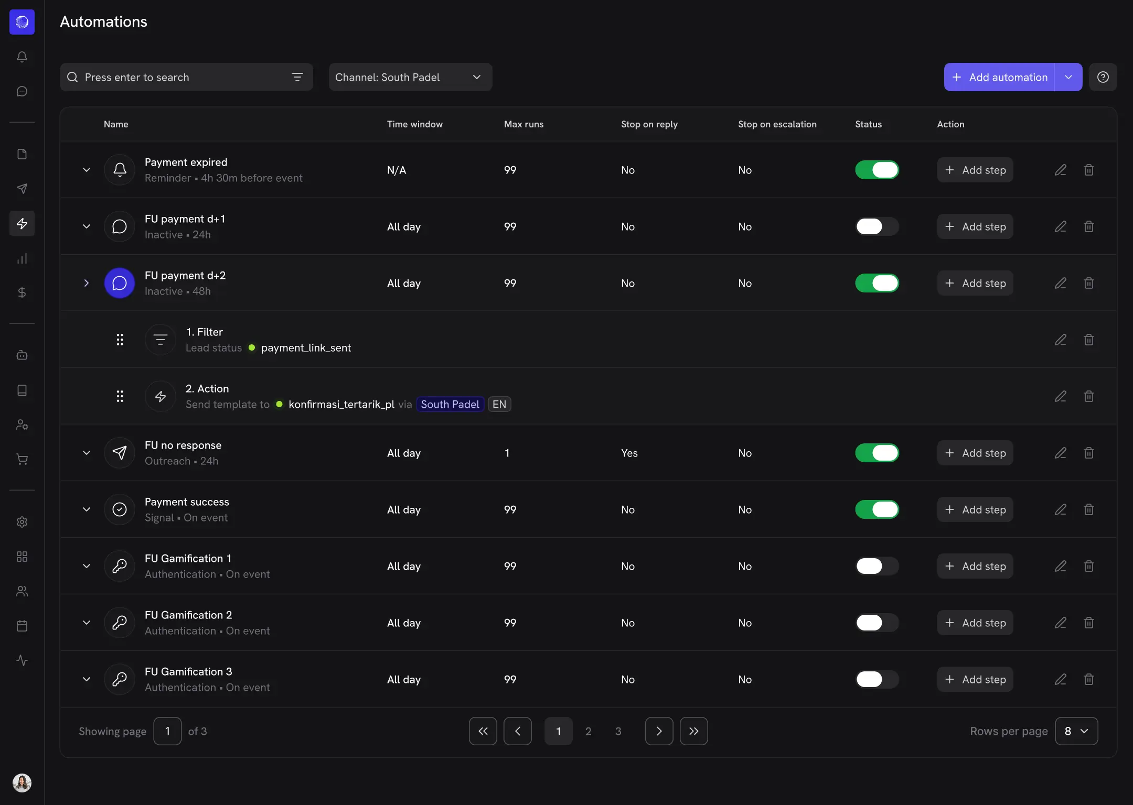Image resolution: width=1133 pixels, height=805 pixels.
Task: Open the calendar icon in the sidebar
Action: 22,626
